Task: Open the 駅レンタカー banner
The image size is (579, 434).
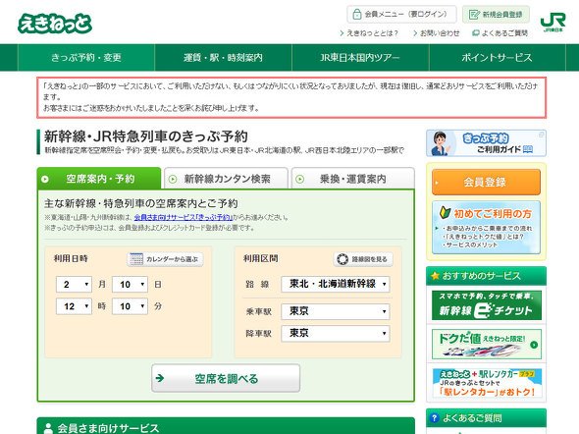Action: click(487, 383)
